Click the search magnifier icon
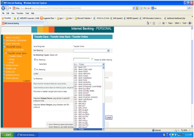Viewport: 194px width, 138px height. point(189,8)
